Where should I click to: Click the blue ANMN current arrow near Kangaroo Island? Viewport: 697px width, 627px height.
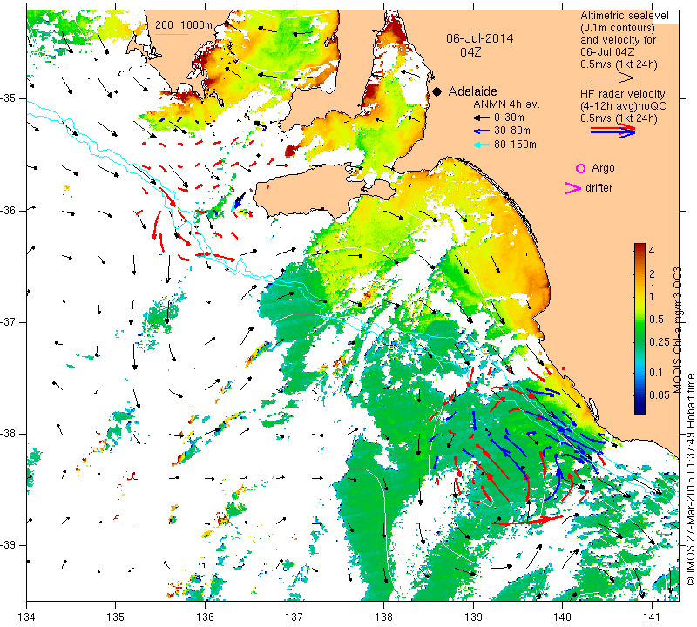[240, 200]
